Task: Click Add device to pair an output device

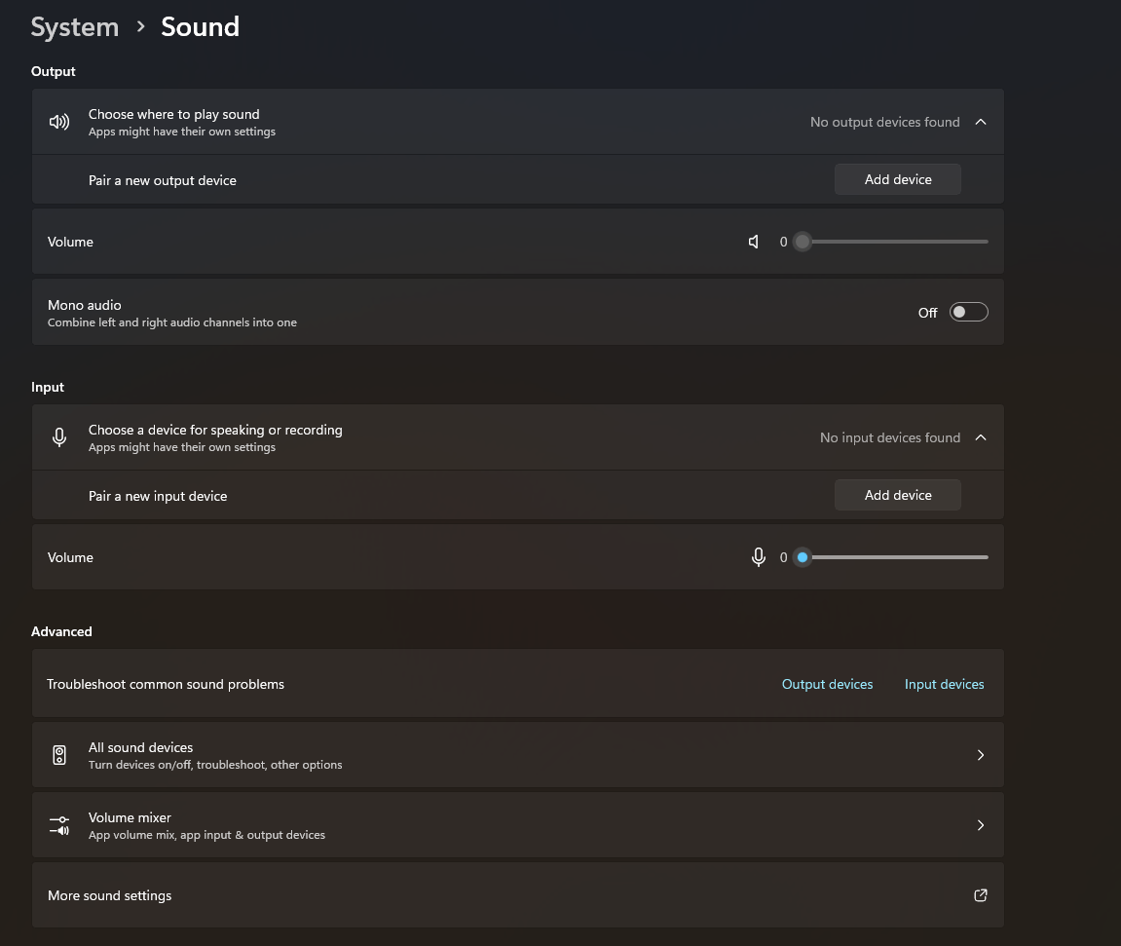Action: tap(897, 179)
